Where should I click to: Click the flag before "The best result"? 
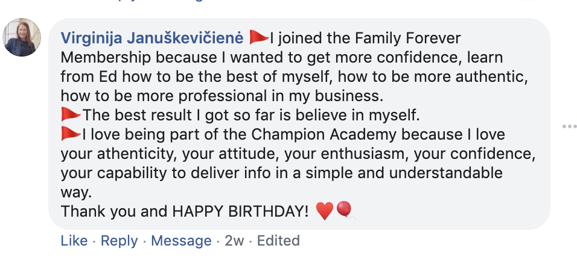point(71,114)
